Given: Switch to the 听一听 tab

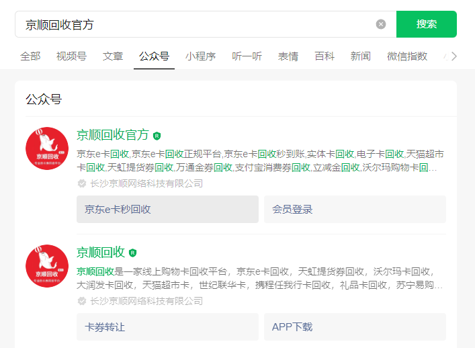Looking at the screenshot, I should pos(247,56).
